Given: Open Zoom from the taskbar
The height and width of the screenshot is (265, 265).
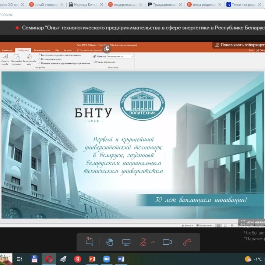Looking at the screenshot, I should [x=107, y=259].
